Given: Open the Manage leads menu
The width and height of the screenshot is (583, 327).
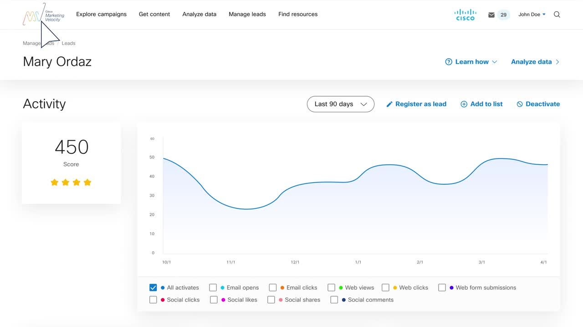Looking at the screenshot, I should point(247,14).
